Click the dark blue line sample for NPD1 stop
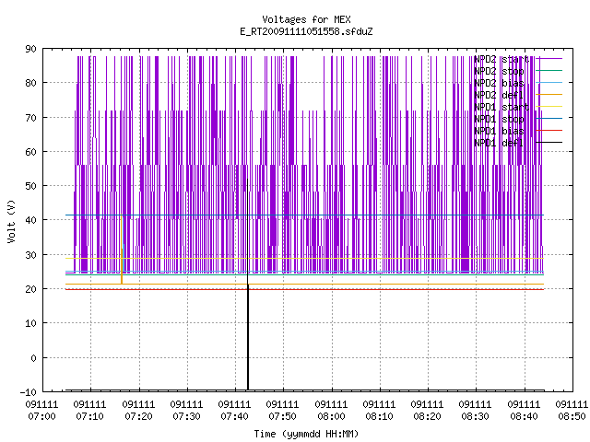This screenshot has width=590, height=442. (x=549, y=119)
